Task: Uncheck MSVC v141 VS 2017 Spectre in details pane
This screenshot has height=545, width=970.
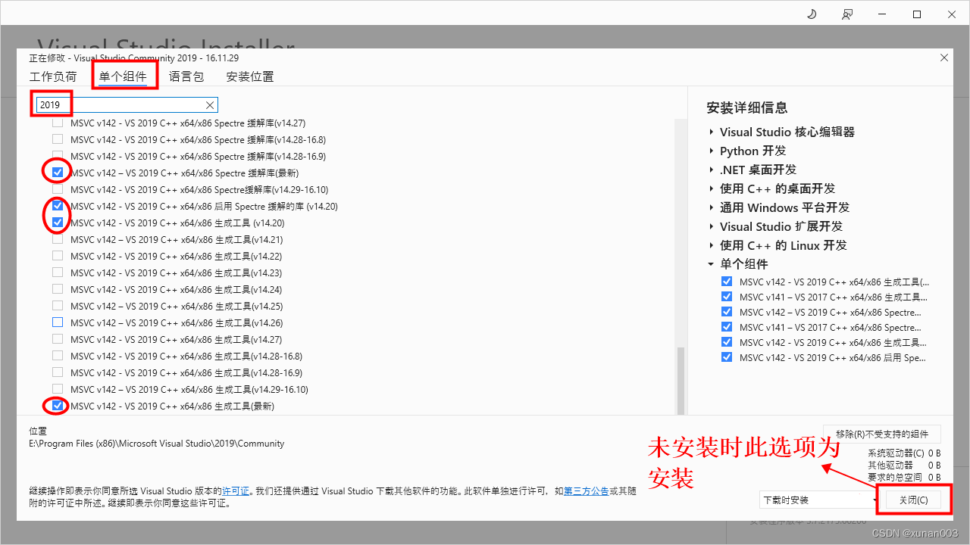Action: click(727, 327)
